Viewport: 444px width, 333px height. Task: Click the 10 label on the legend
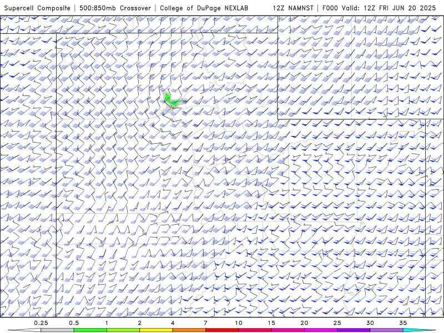click(x=239, y=323)
